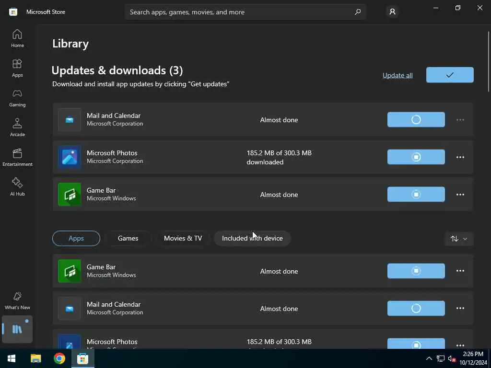Switch to Movies & TV filter tab

tap(183, 239)
